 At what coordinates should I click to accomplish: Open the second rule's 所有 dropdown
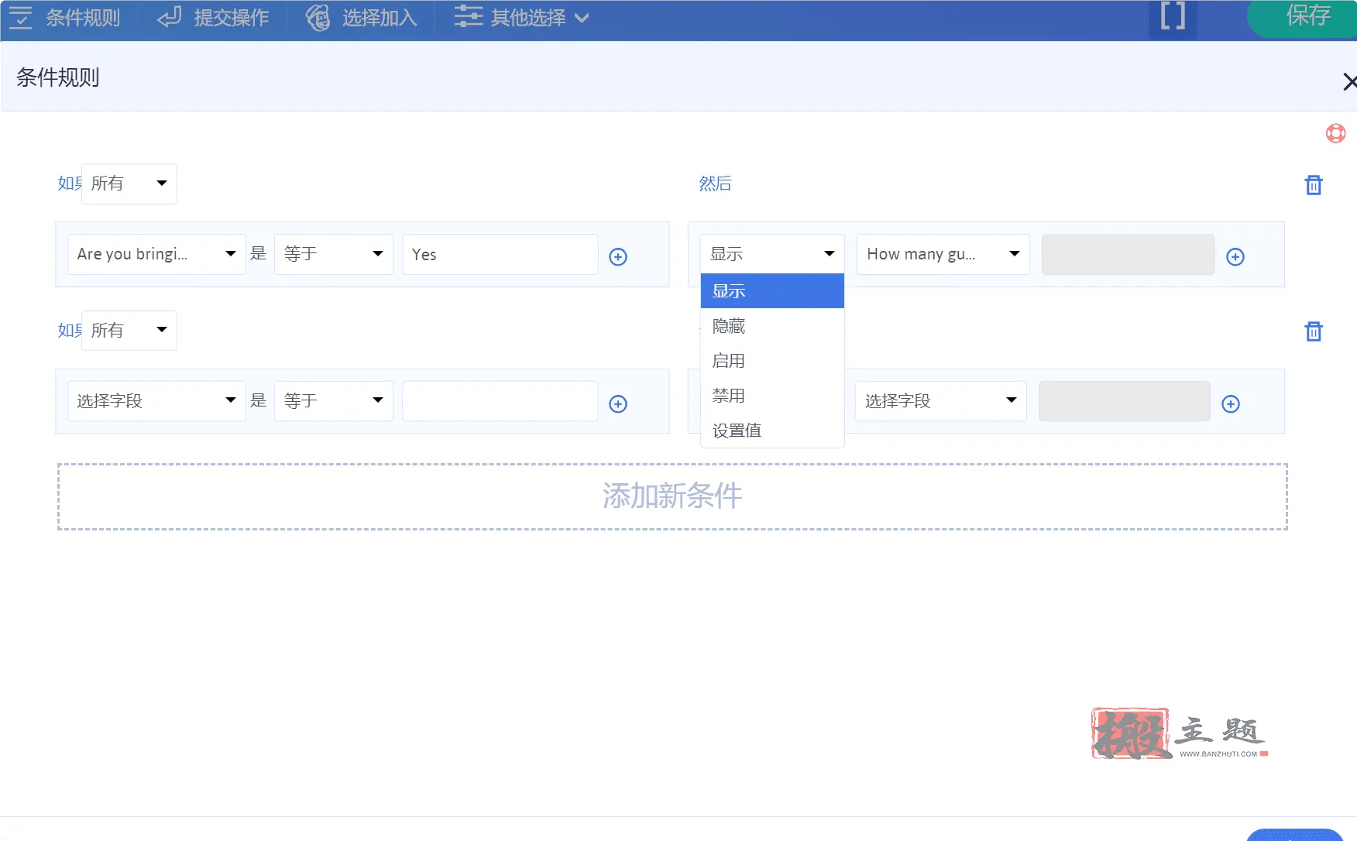[129, 331]
